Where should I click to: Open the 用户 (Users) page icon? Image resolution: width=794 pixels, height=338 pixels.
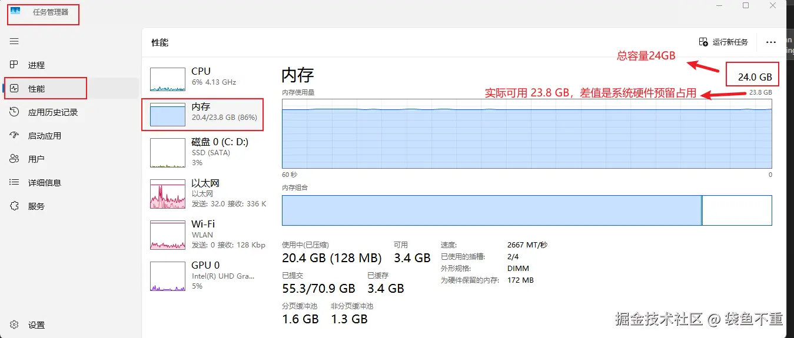click(15, 159)
